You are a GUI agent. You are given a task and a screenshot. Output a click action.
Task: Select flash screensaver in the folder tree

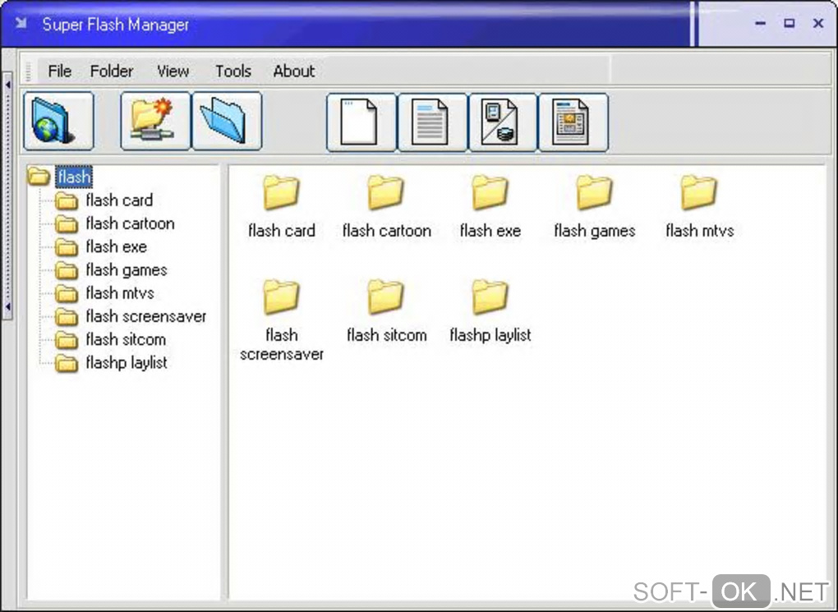pyautogui.click(x=146, y=316)
